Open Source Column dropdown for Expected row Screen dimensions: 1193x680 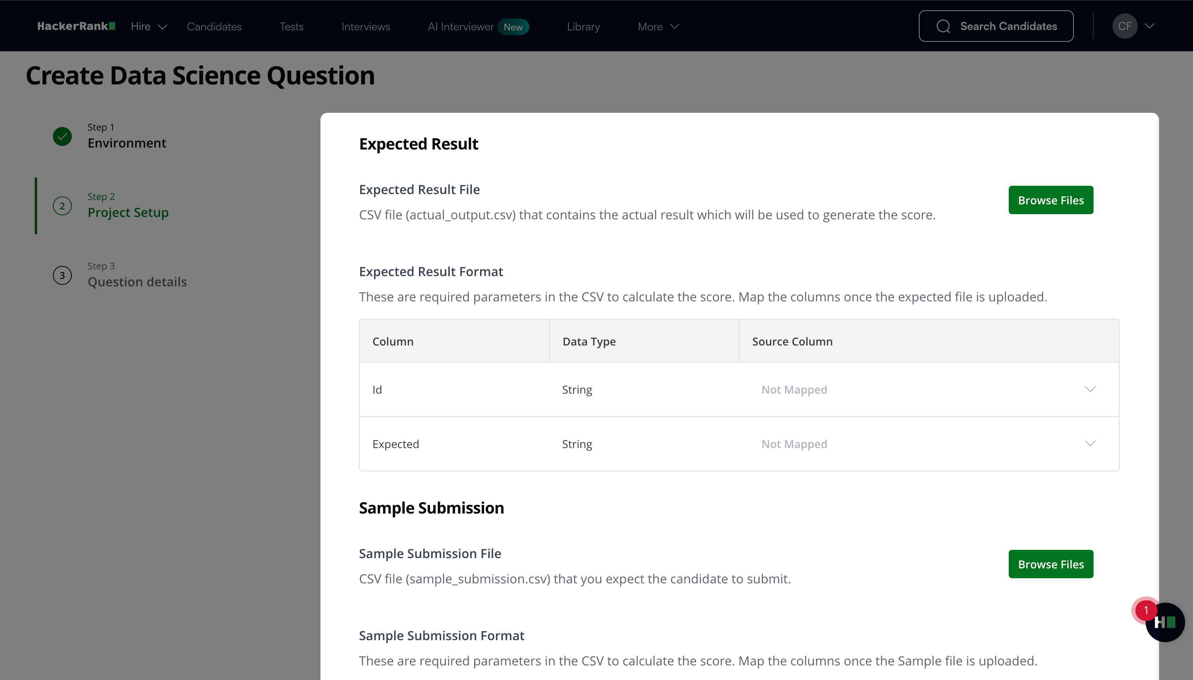(x=928, y=444)
